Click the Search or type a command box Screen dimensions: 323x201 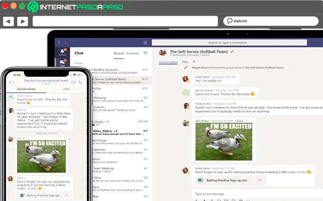click(x=229, y=43)
